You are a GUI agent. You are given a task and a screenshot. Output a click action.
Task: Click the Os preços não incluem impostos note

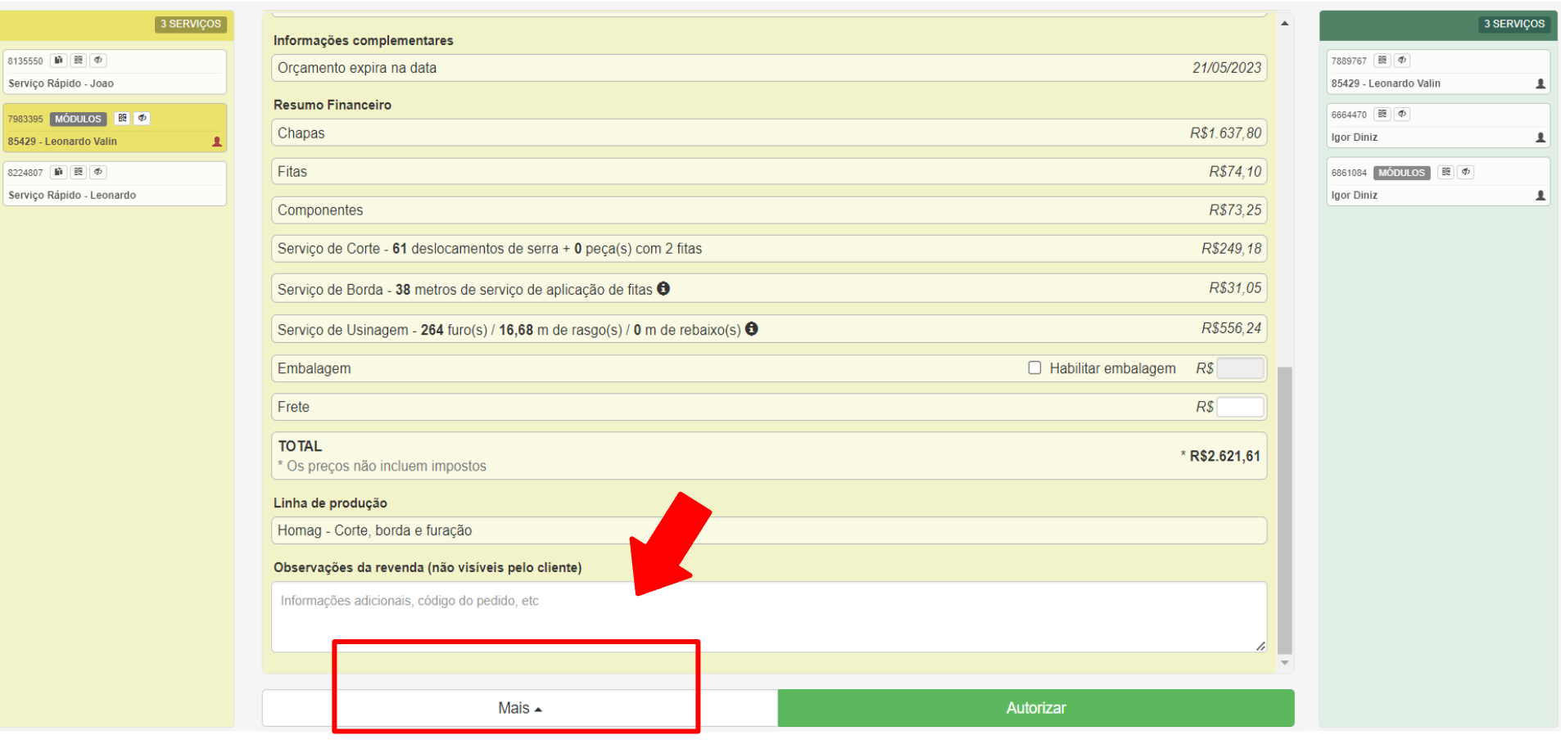point(382,466)
